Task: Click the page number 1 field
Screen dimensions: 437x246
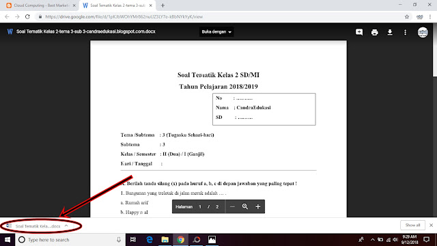Action: (200, 206)
